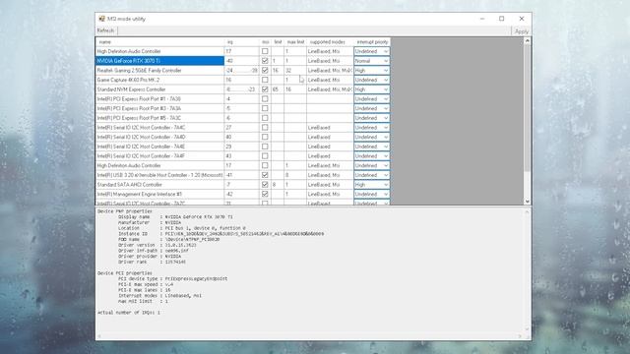Select the NVIDIA GeForce RTX 3070 Ti row
The image size is (630, 354).
coord(159,61)
